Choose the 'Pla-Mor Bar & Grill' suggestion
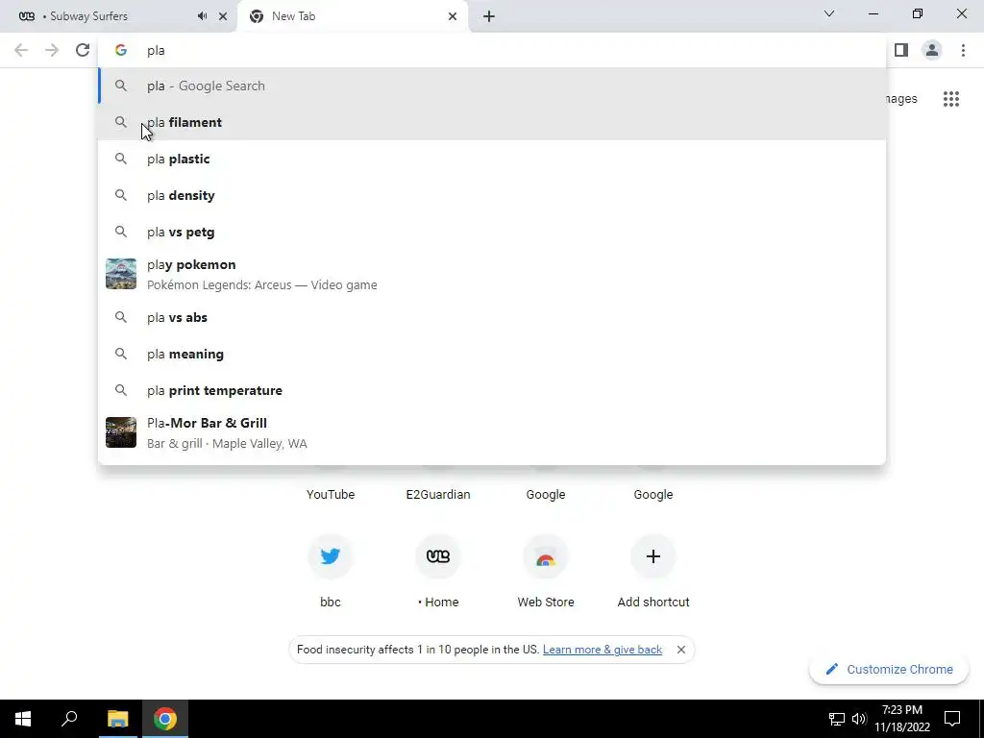This screenshot has width=984, height=738. point(492,433)
